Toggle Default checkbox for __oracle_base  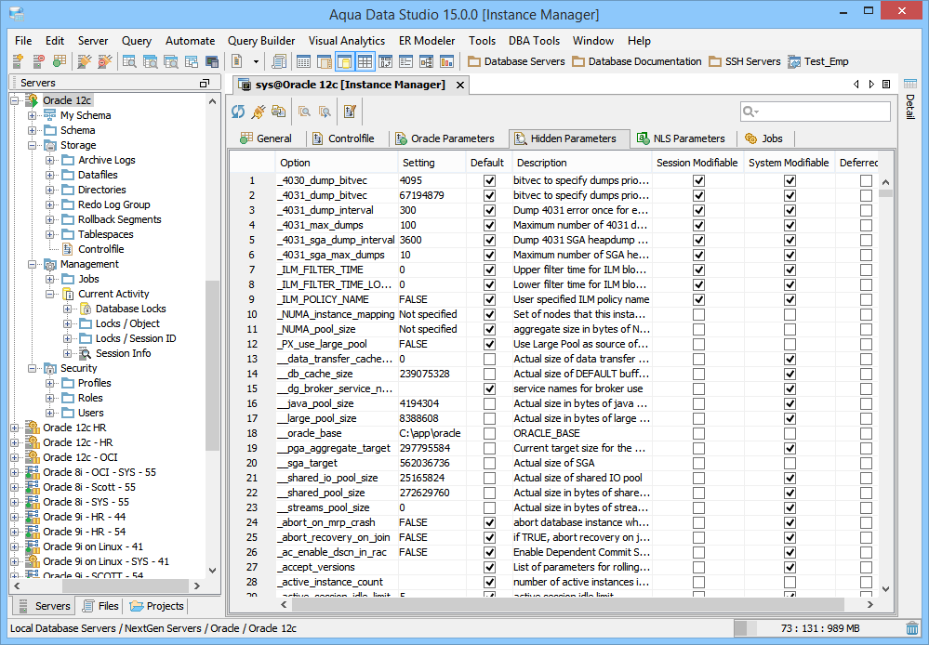point(489,433)
